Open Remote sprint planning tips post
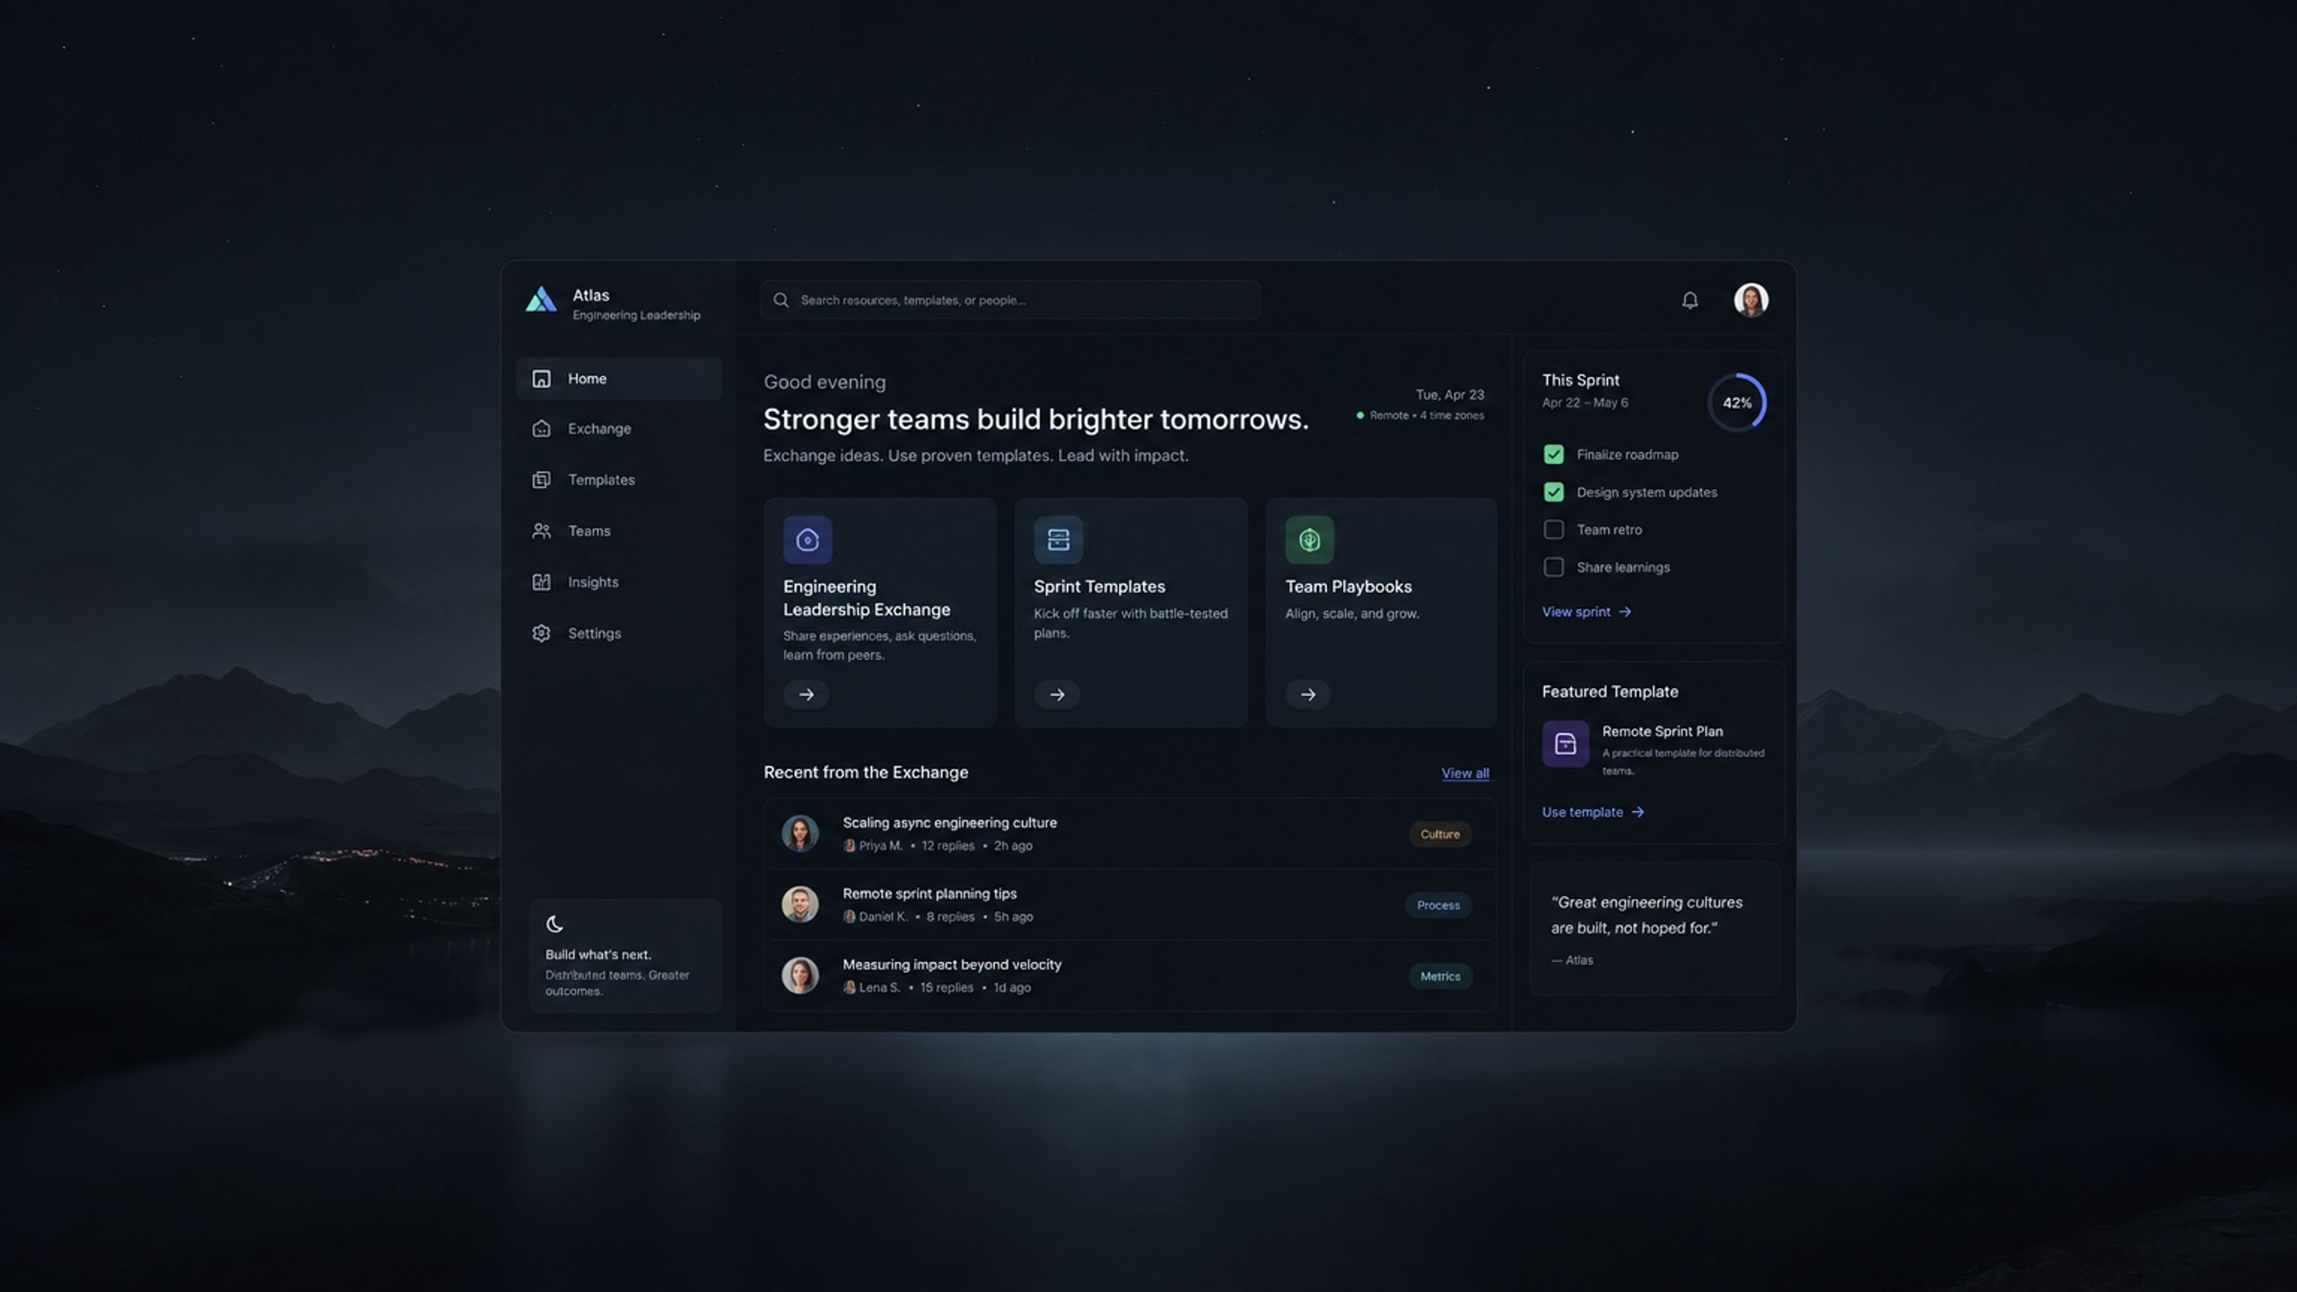 pos(1130,904)
